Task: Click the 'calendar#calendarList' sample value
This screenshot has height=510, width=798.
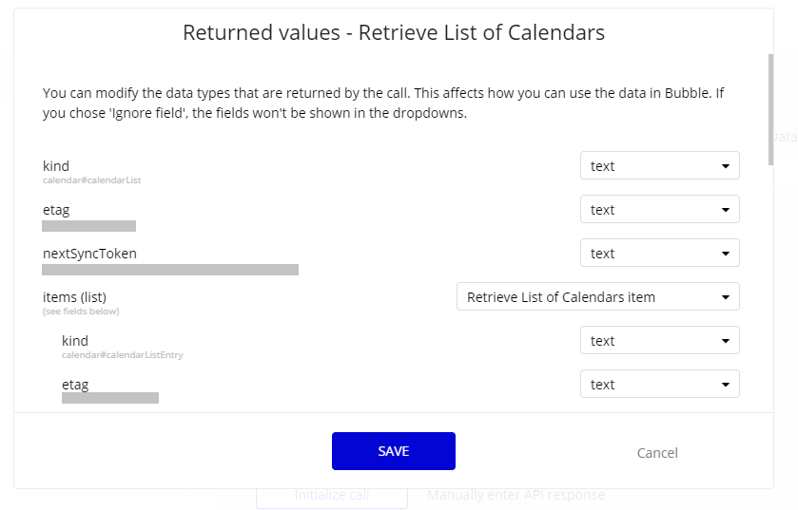Action: click(91, 179)
